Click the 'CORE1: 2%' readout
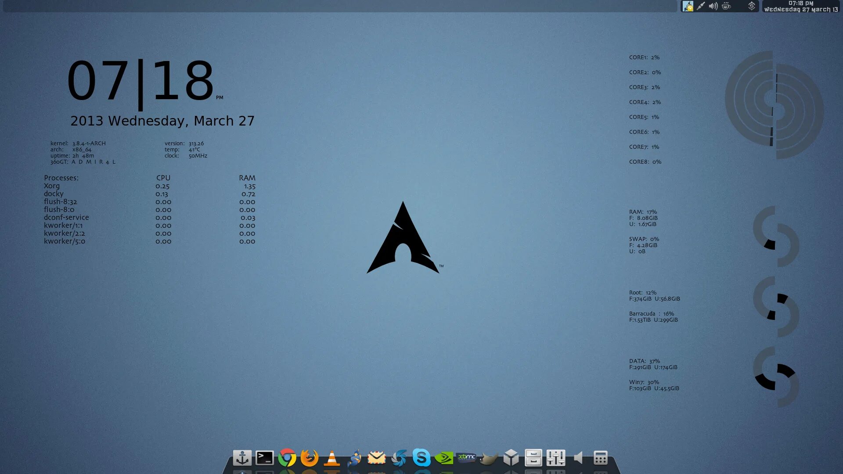 (x=644, y=57)
